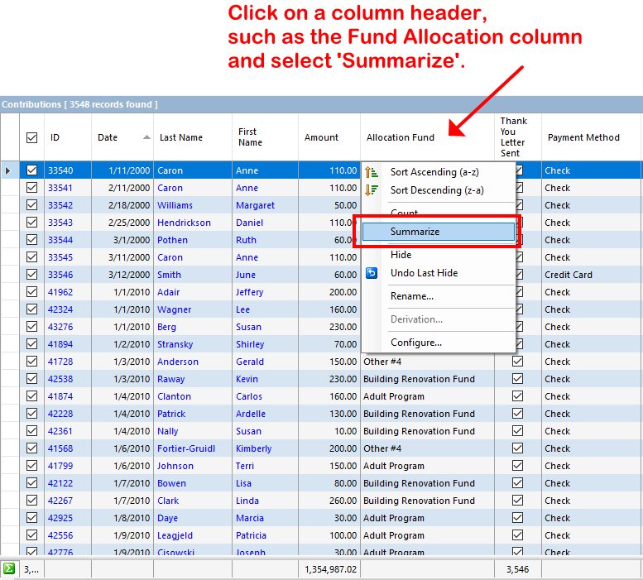Click the green sigma summary icon
This screenshot has width=643, height=580.
pos(9,568)
